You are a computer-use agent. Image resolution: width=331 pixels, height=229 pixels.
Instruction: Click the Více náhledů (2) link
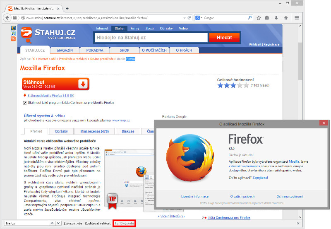[x=173, y=216]
